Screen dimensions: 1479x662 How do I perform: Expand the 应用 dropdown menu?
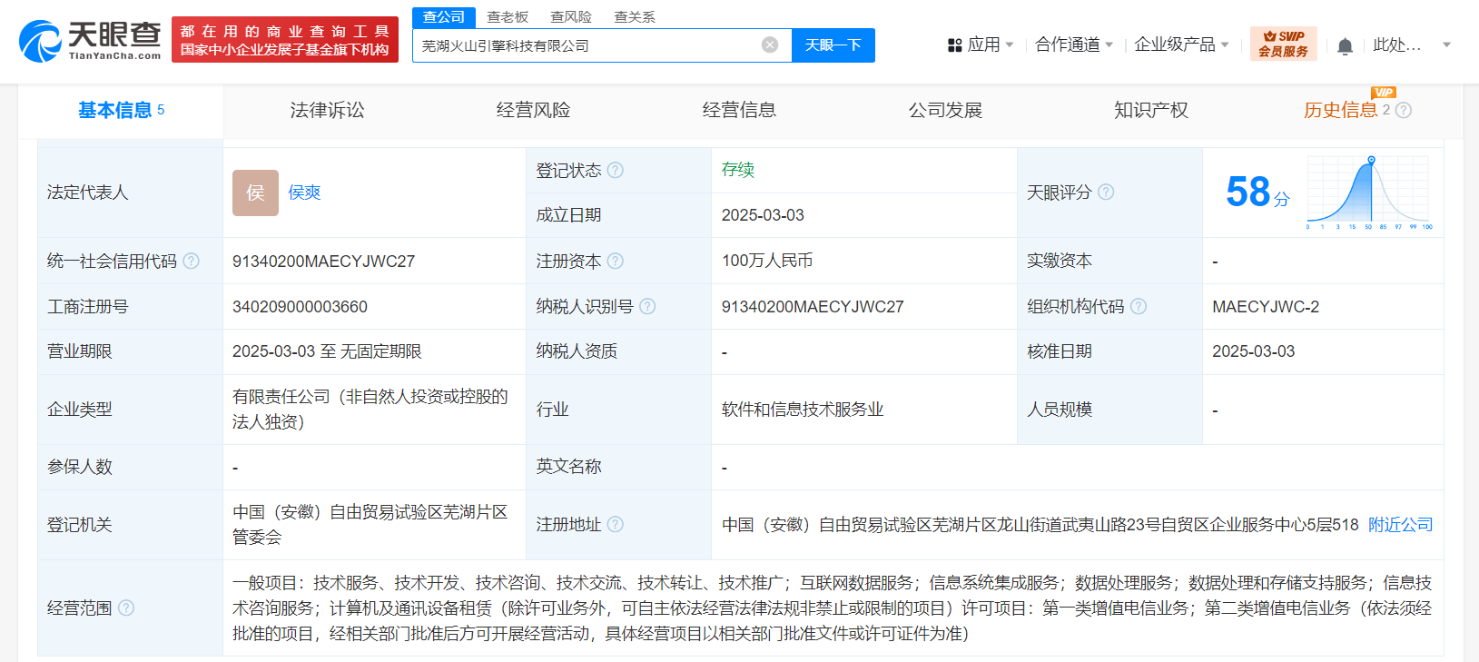pyautogui.click(x=981, y=44)
